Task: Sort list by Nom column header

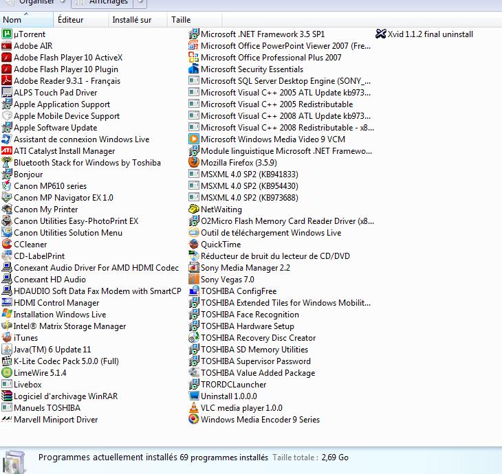Action: pos(27,19)
